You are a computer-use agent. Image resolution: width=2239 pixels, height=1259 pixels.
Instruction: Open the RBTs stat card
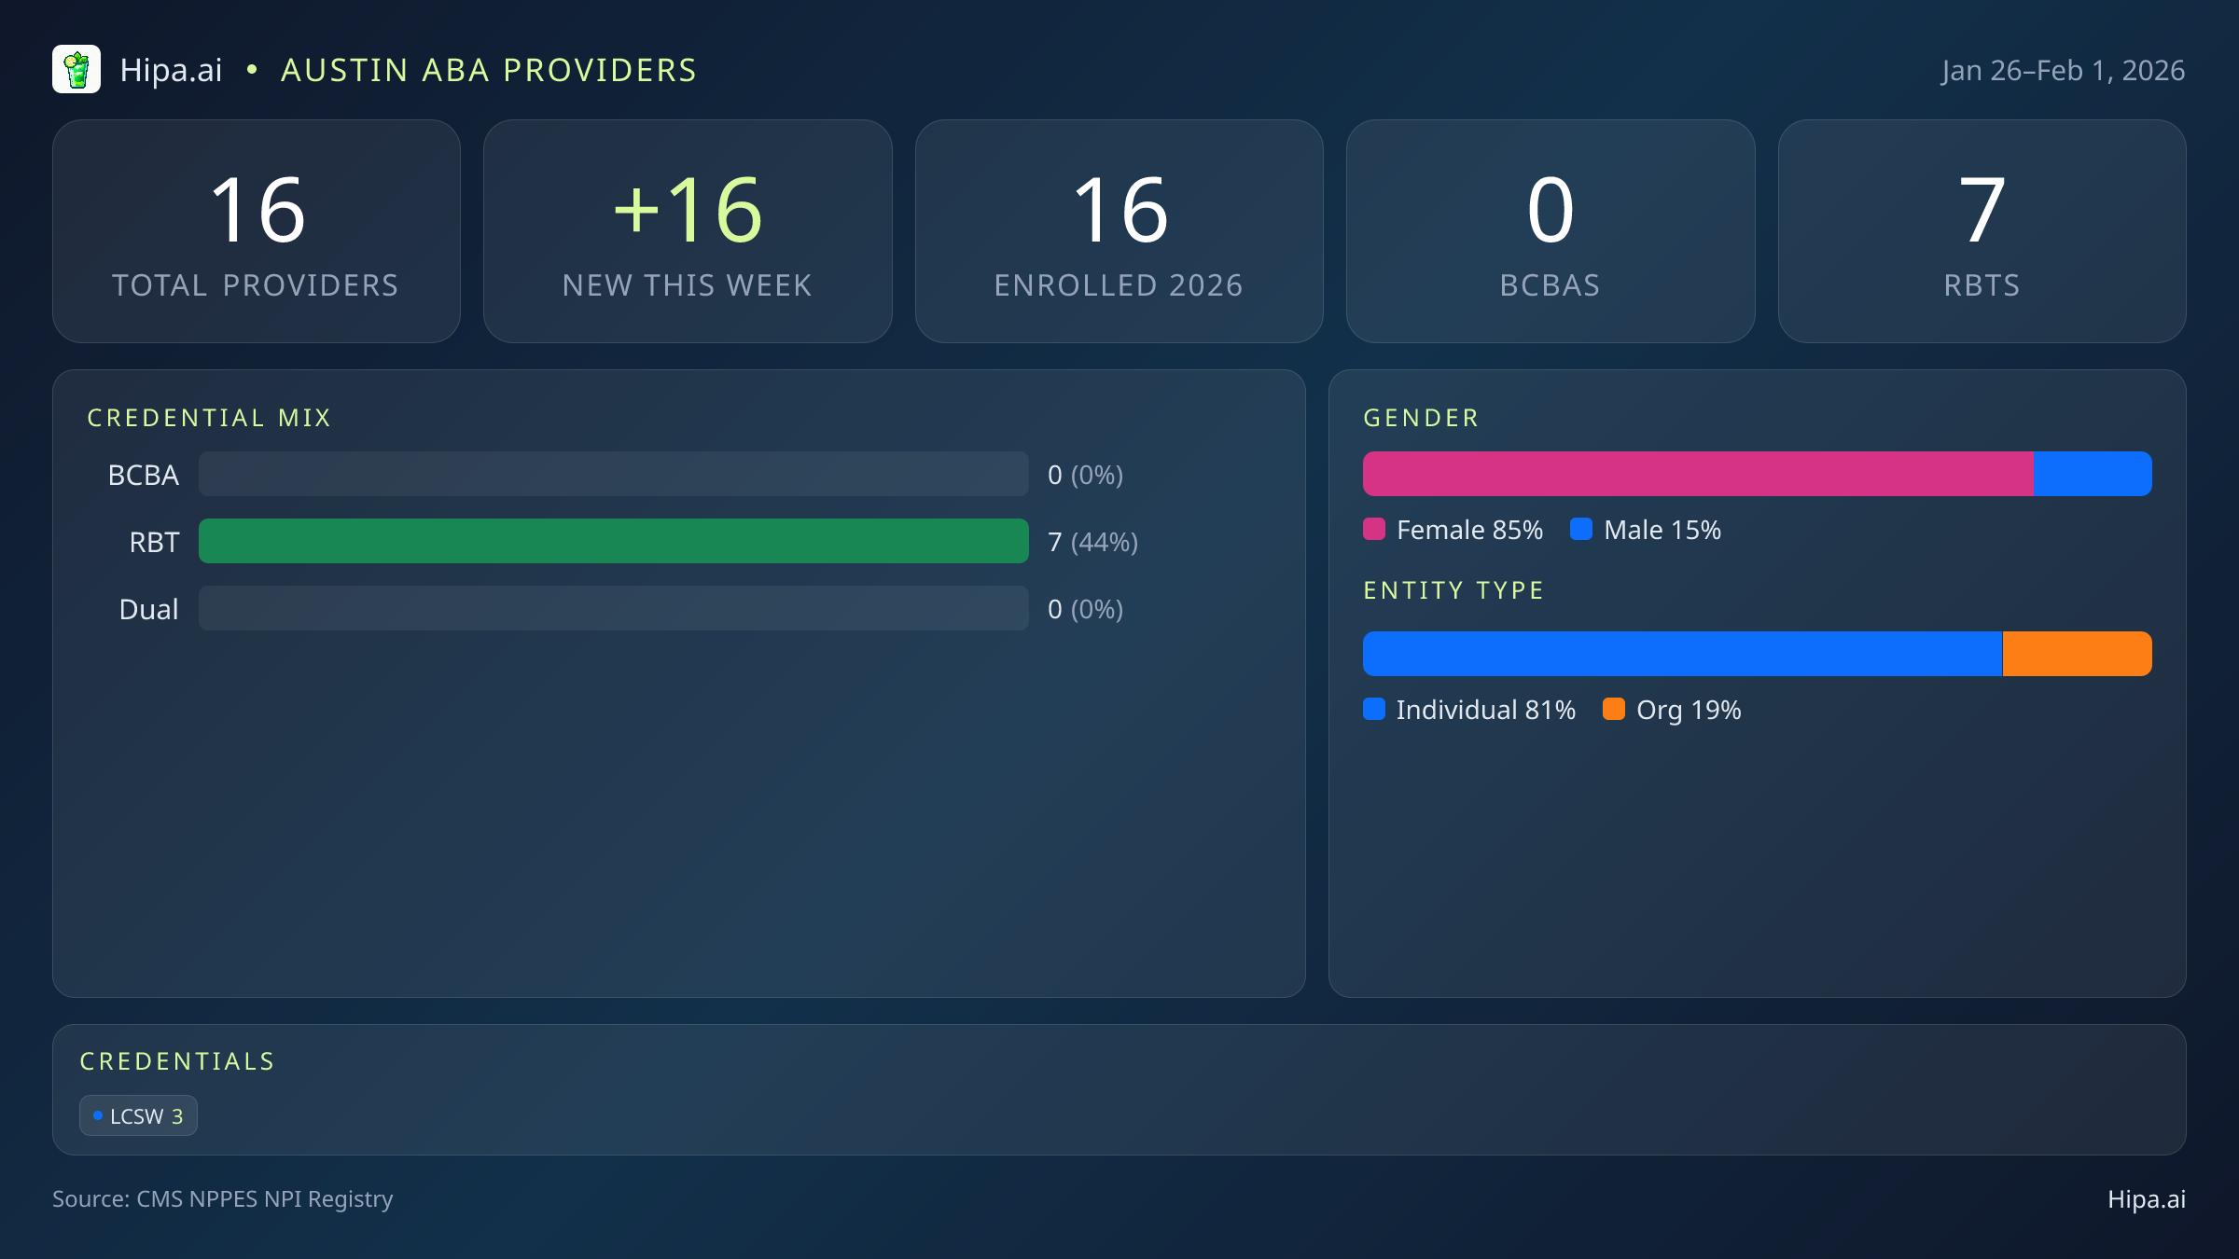1982,231
